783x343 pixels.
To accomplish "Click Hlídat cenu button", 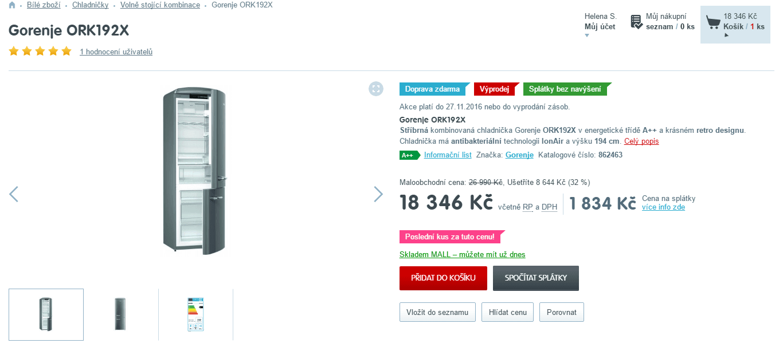I will pyautogui.click(x=507, y=312).
